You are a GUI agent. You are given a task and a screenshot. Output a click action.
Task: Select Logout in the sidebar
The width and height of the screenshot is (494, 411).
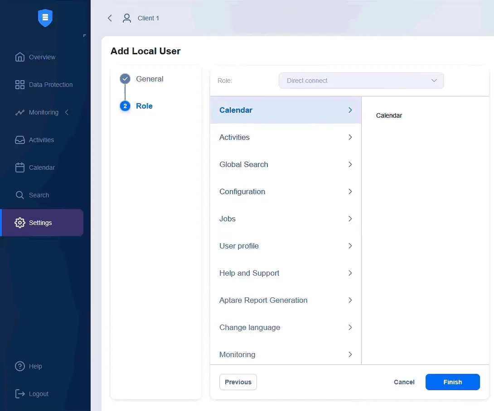point(42,394)
